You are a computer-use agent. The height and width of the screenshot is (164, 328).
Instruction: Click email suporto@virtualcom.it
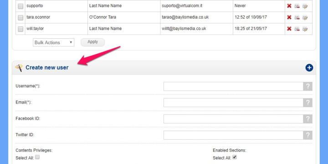tap(182, 6)
